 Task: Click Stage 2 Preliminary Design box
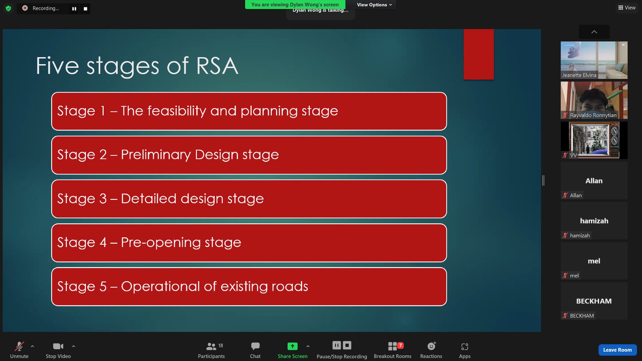(249, 155)
